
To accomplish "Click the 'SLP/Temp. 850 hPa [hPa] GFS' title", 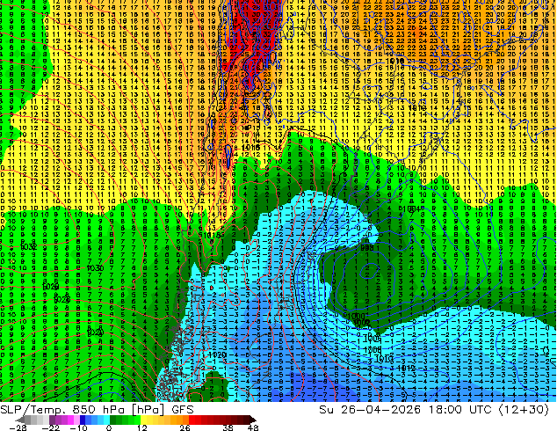I will click(97, 410).
